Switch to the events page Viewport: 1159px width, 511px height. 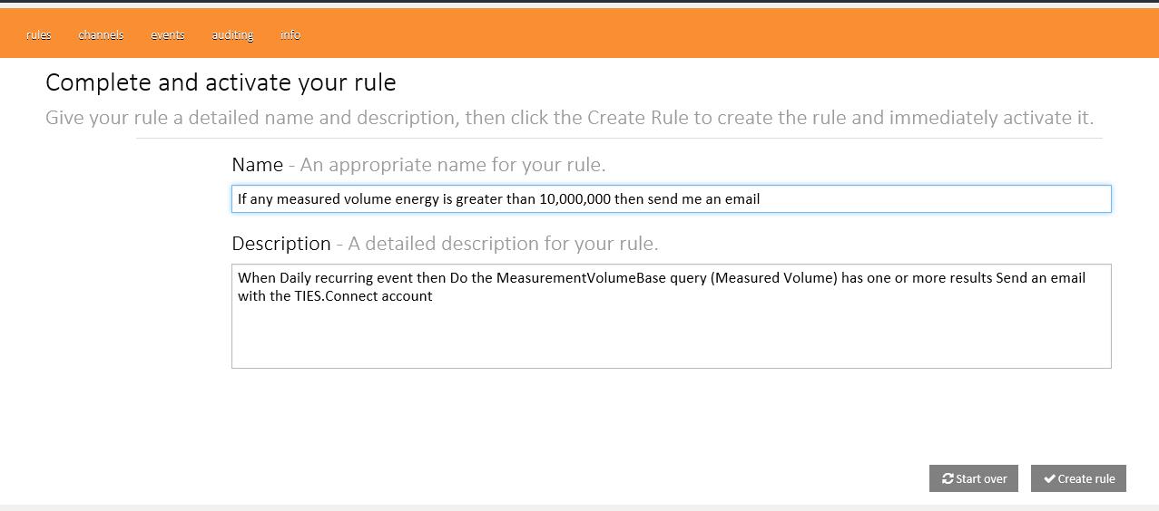point(168,35)
